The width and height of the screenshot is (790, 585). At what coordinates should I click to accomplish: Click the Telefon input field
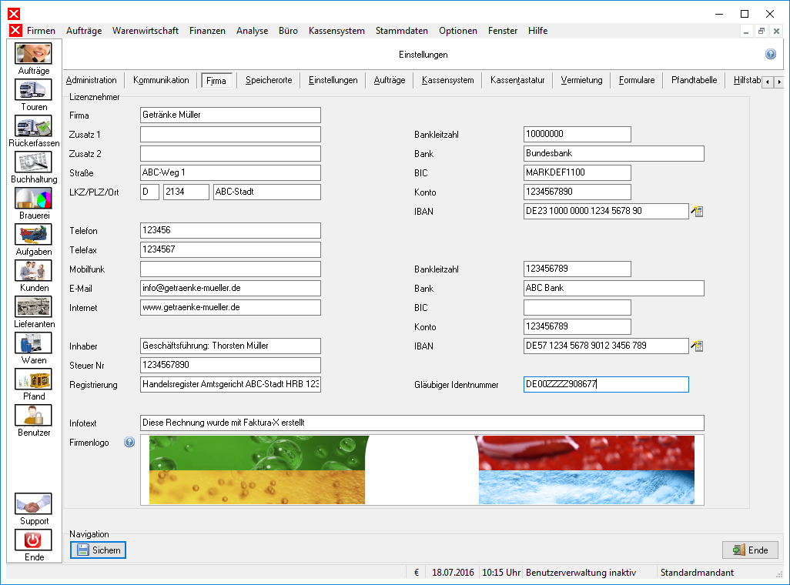(230, 230)
